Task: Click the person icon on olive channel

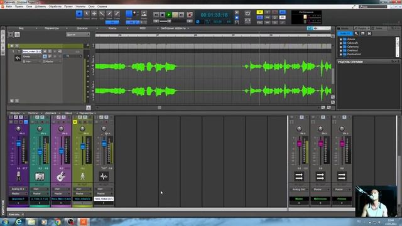Action: (x=82, y=176)
